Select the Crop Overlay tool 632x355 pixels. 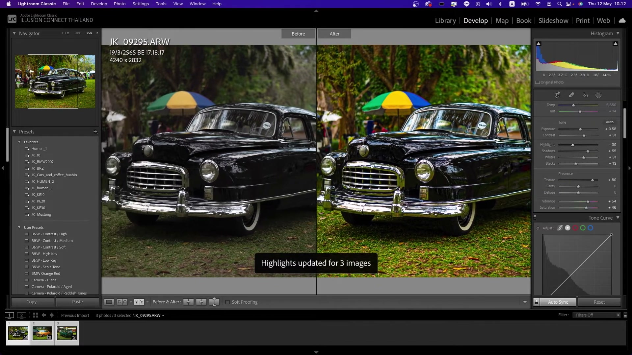pyautogui.click(x=558, y=95)
